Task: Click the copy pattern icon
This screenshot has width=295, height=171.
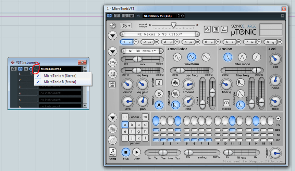Action: (112, 129)
